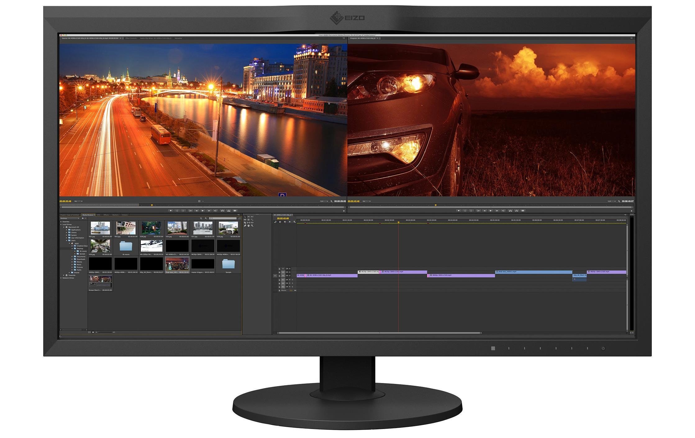Click the timeline zoom scrollbar handle at the bottom
This screenshot has height=438, width=695.
(x=379, y=333)
